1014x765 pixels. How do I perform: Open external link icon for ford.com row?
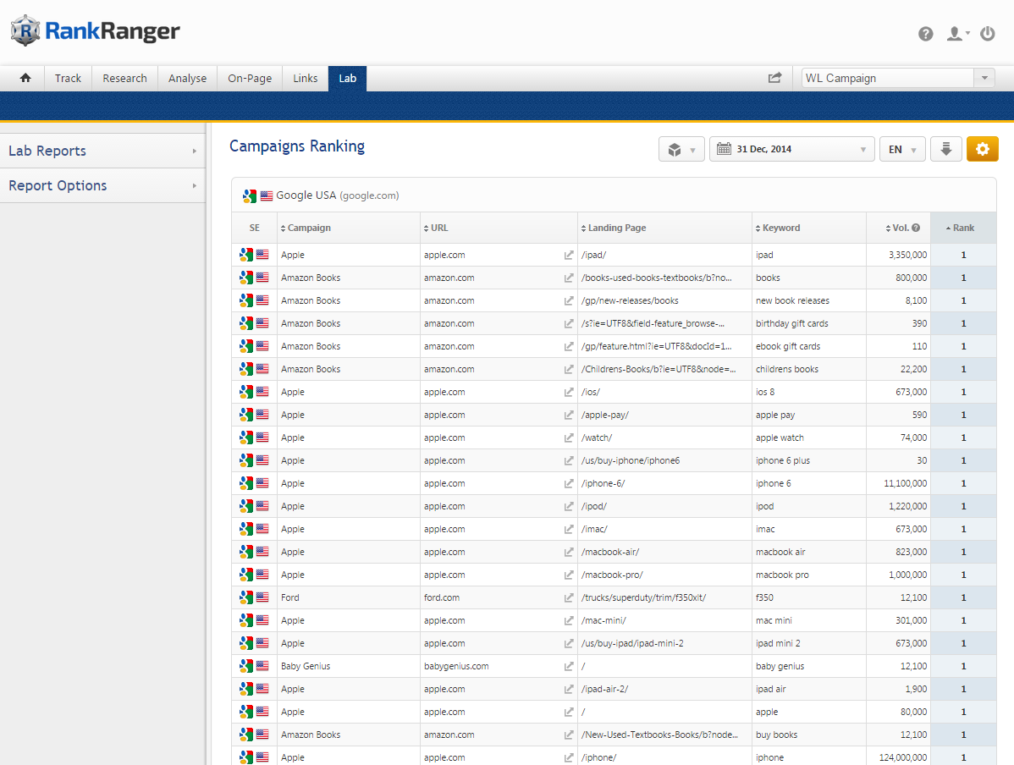[x=569, y=598]
